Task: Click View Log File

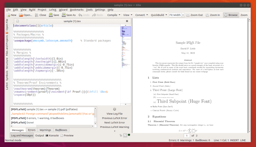Action: (115, 114)
